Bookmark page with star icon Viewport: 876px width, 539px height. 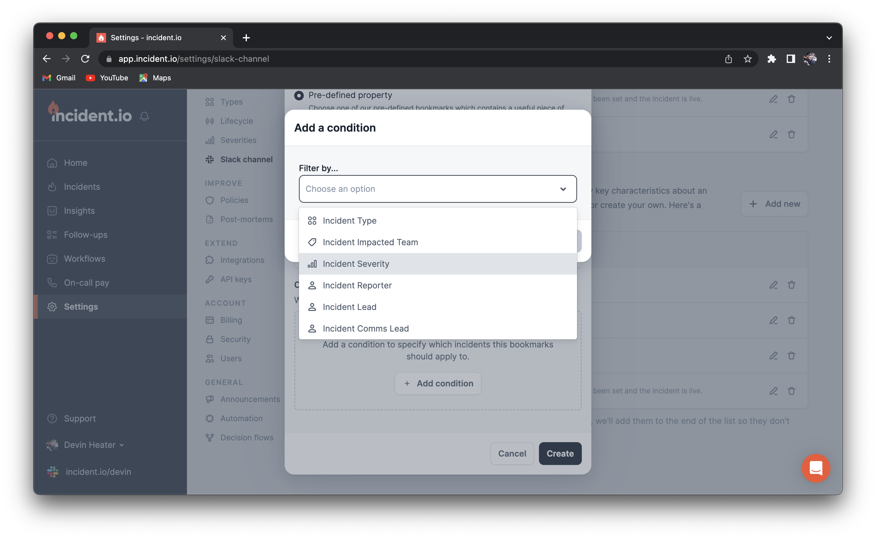point(747,59)
